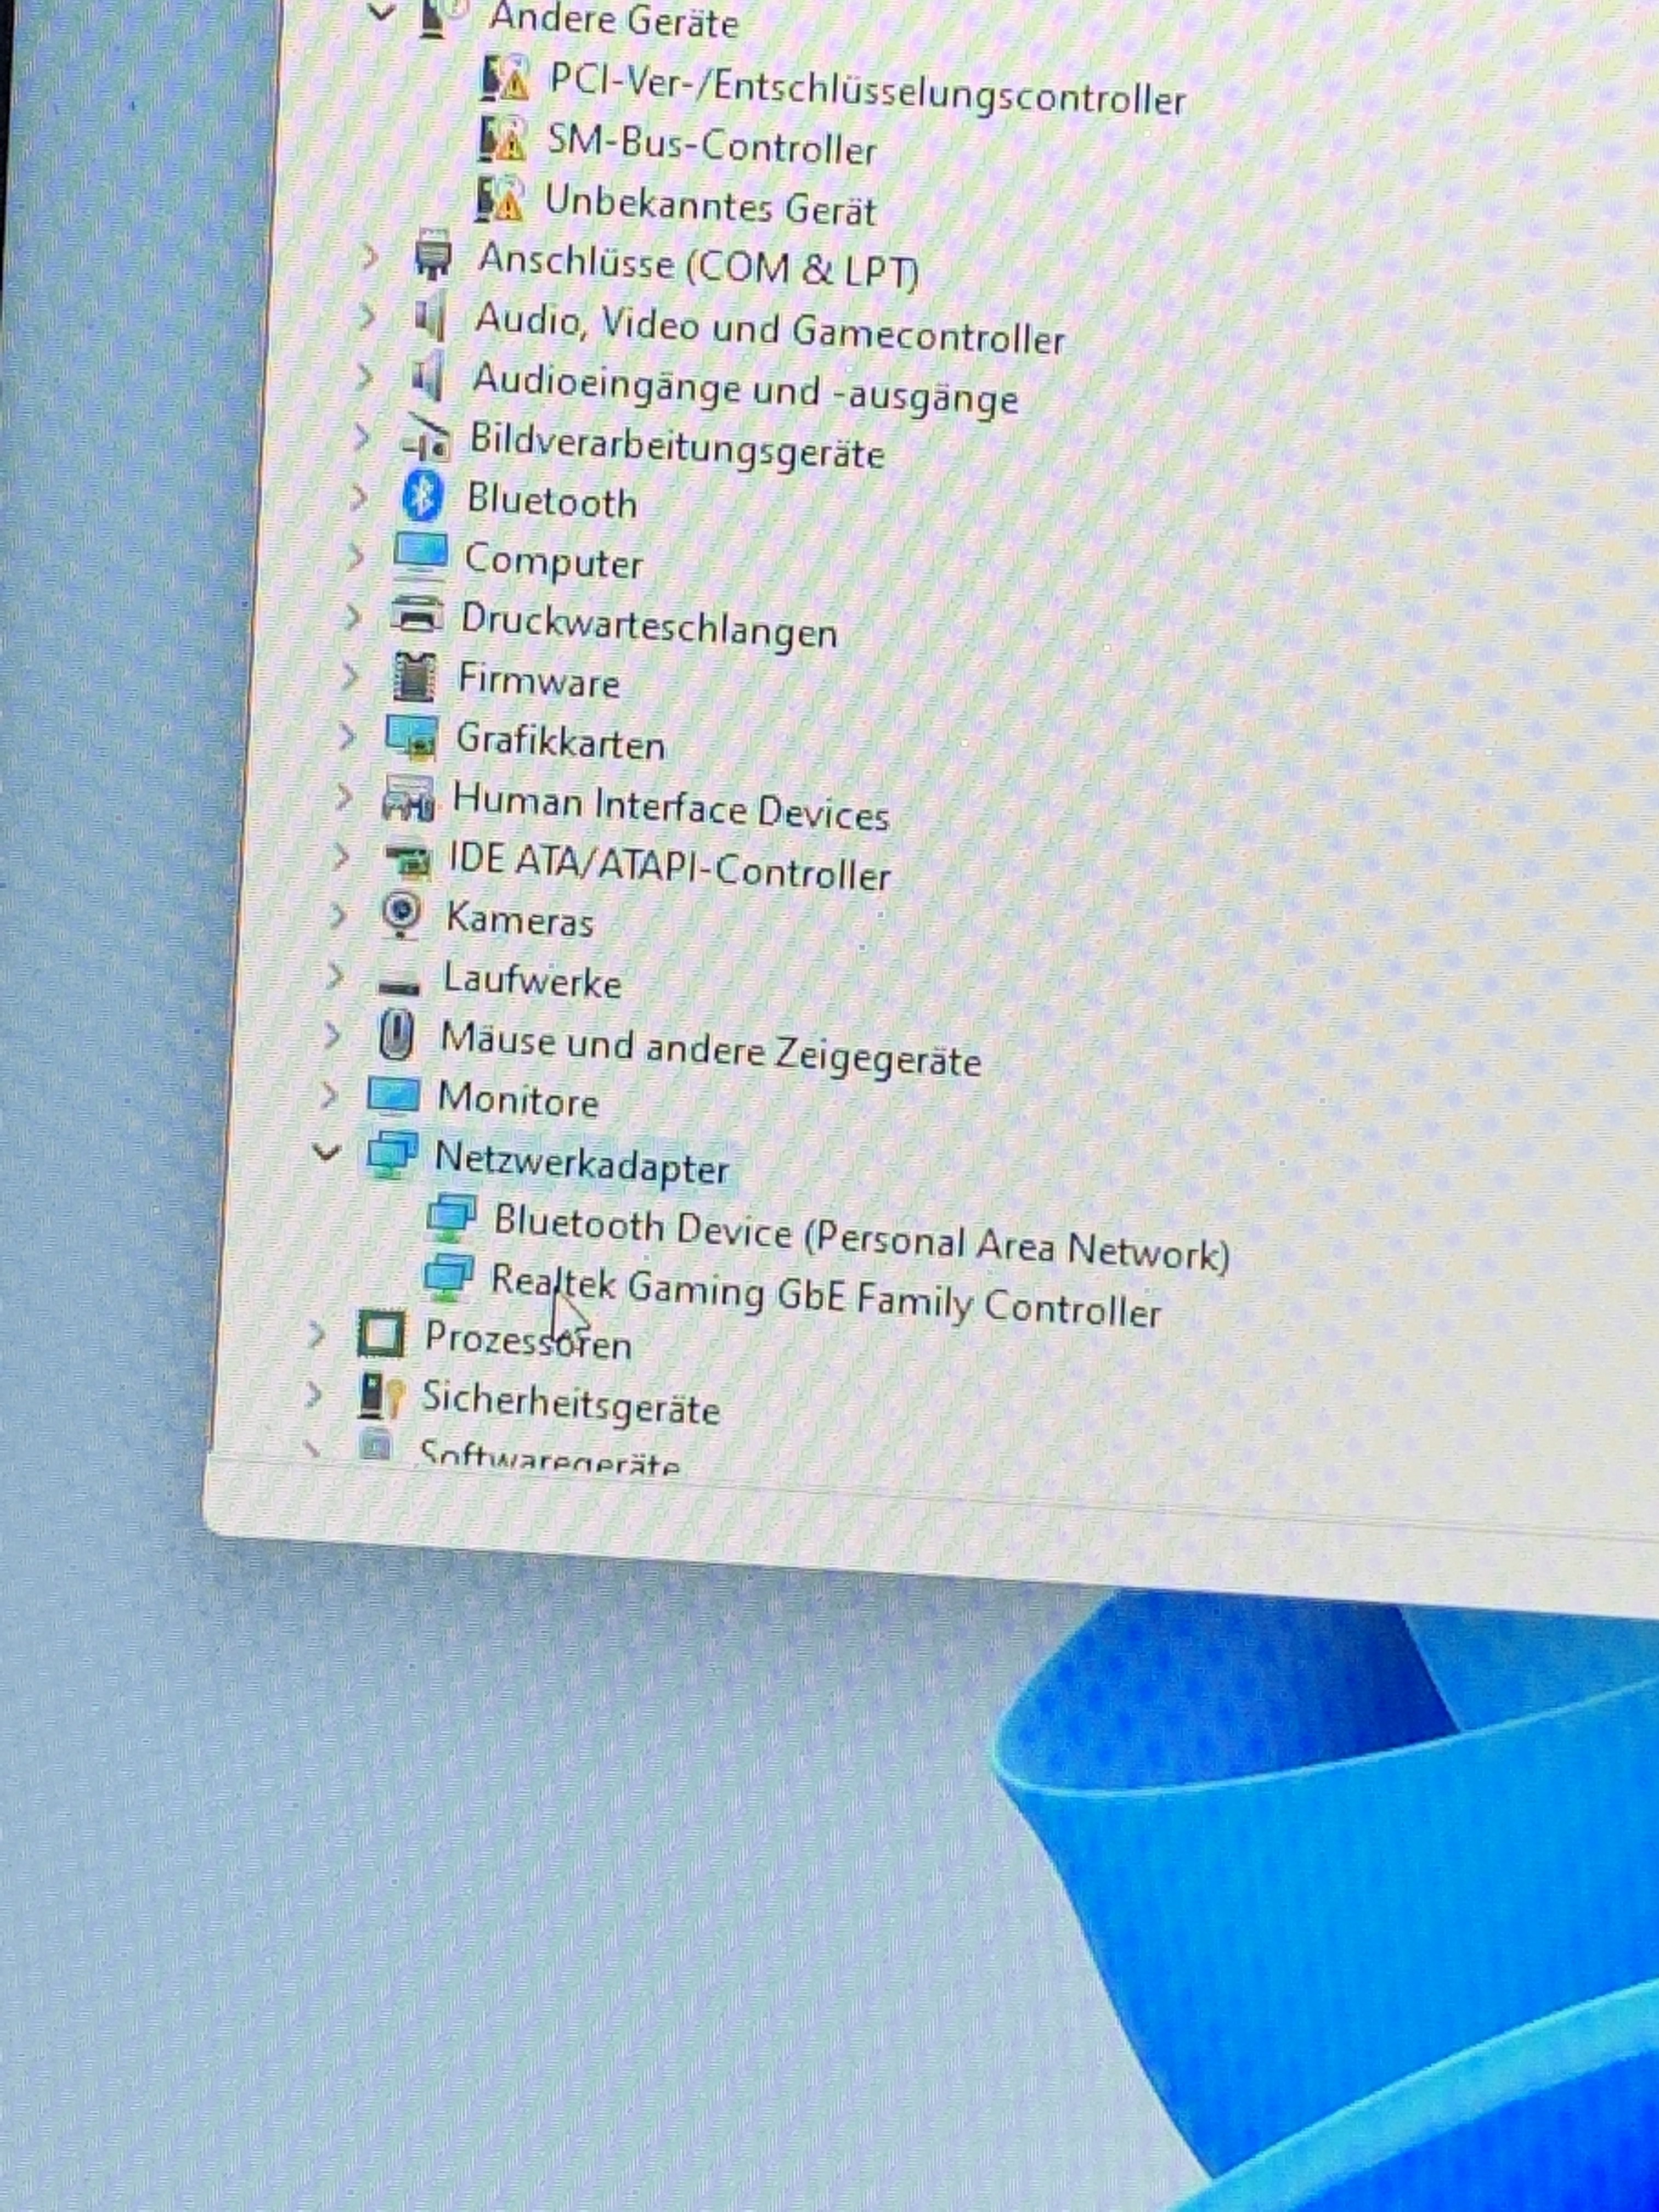Click the Grafikkarten display adapter icon
Viewport: 1659px width, 2212px height.
point(411,738)
